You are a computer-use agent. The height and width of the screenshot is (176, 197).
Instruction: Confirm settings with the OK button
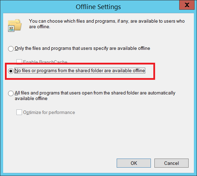[134, 163]
